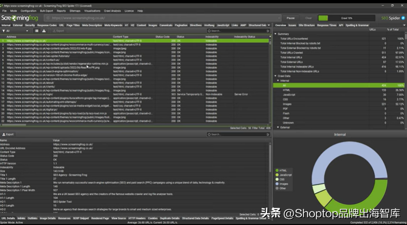407x225 pixels.
Task: Click the globe icon in URL bar
Action: (48, 18)
